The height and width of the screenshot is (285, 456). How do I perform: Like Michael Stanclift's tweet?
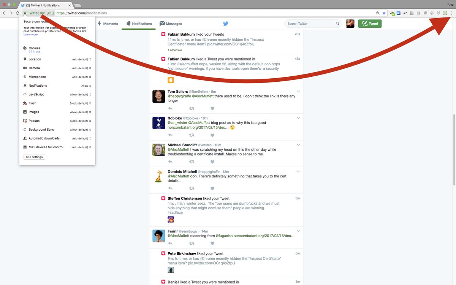[212, 161]
